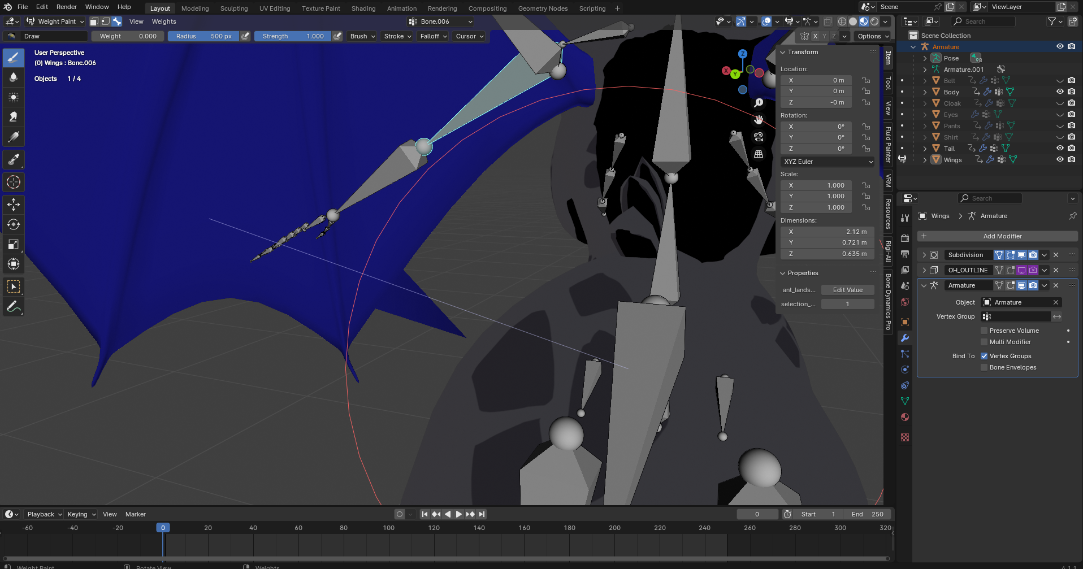Activate the Select Box tool

[x=14, y=286]
